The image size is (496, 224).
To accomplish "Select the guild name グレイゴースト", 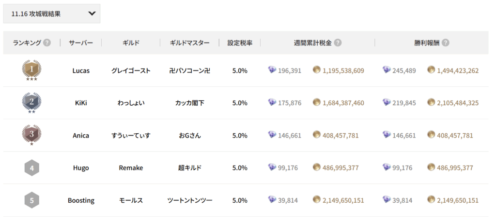I will (131, 70).
